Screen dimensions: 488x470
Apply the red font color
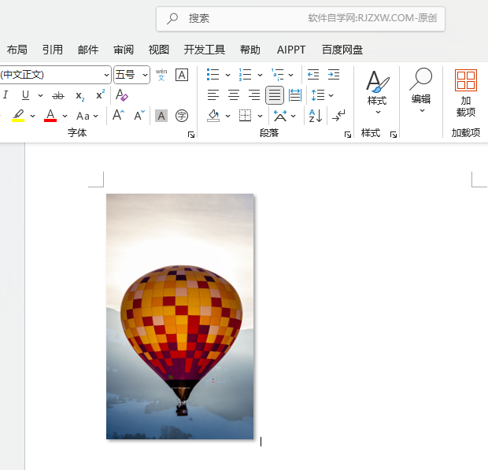tap(50, 116)
